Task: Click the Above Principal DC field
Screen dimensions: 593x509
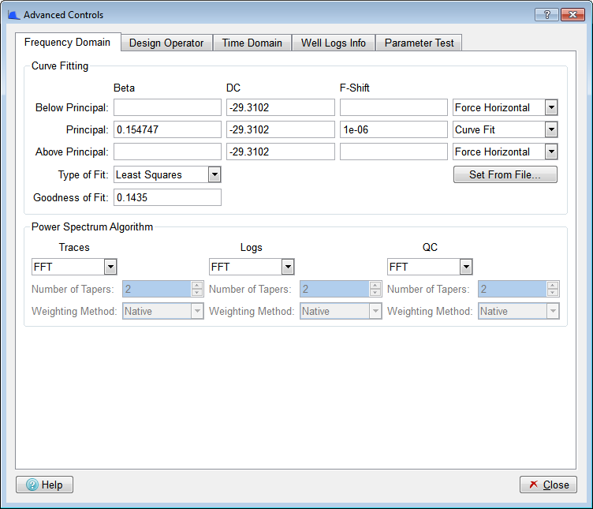Action: (281, 152)
